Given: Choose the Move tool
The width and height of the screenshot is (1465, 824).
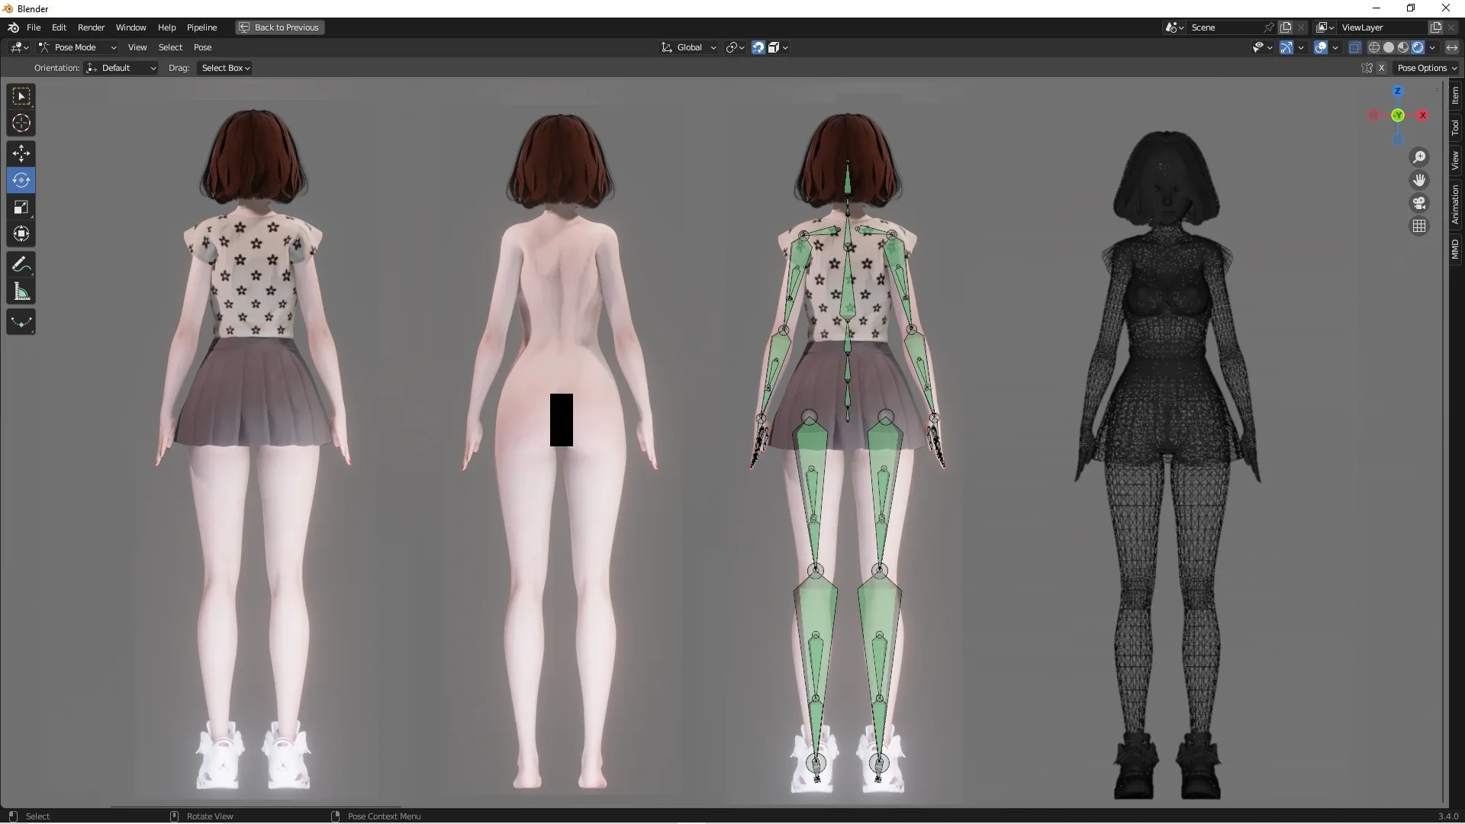Looking at the screenshot, I should 21,153.
